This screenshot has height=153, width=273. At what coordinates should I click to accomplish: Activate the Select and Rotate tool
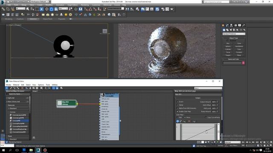point(51,9)
